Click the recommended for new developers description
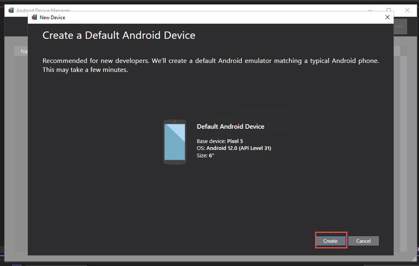Image resolution: width=419 pixels, height=266 pixels. pos(210,65)
